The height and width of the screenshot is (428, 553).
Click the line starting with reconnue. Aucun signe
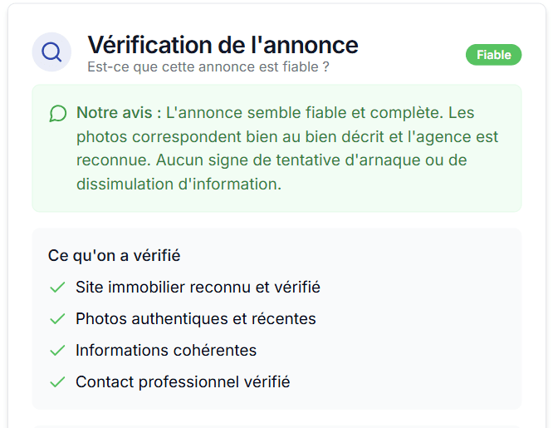pos(272,160)
